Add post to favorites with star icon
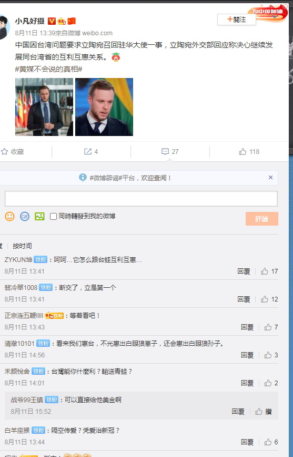 click(x=12, y=152)
